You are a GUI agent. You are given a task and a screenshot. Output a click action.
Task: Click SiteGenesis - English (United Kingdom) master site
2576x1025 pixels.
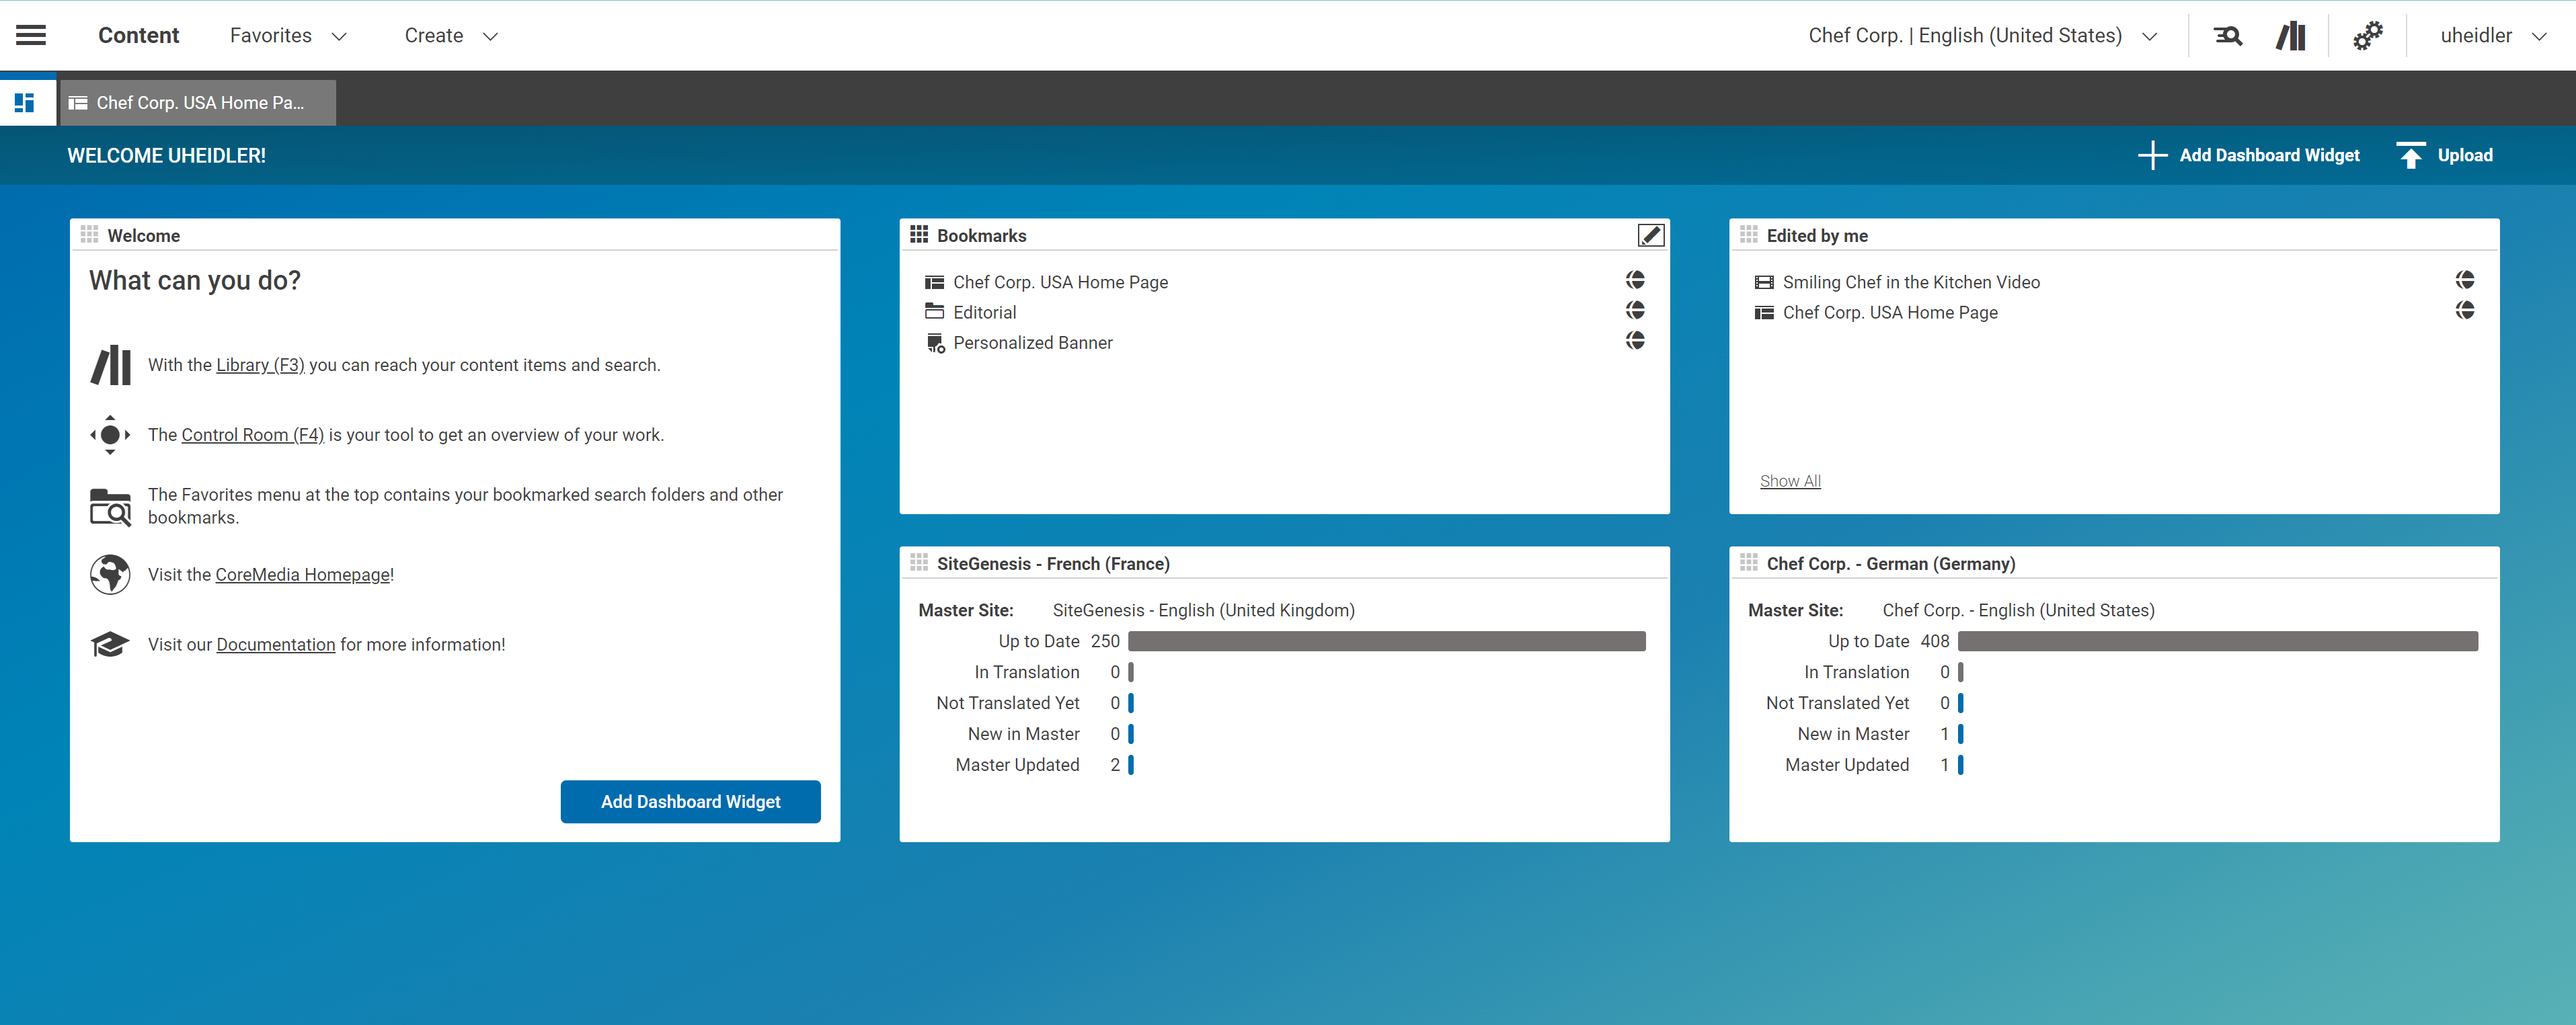click(x=1203, y=610)
